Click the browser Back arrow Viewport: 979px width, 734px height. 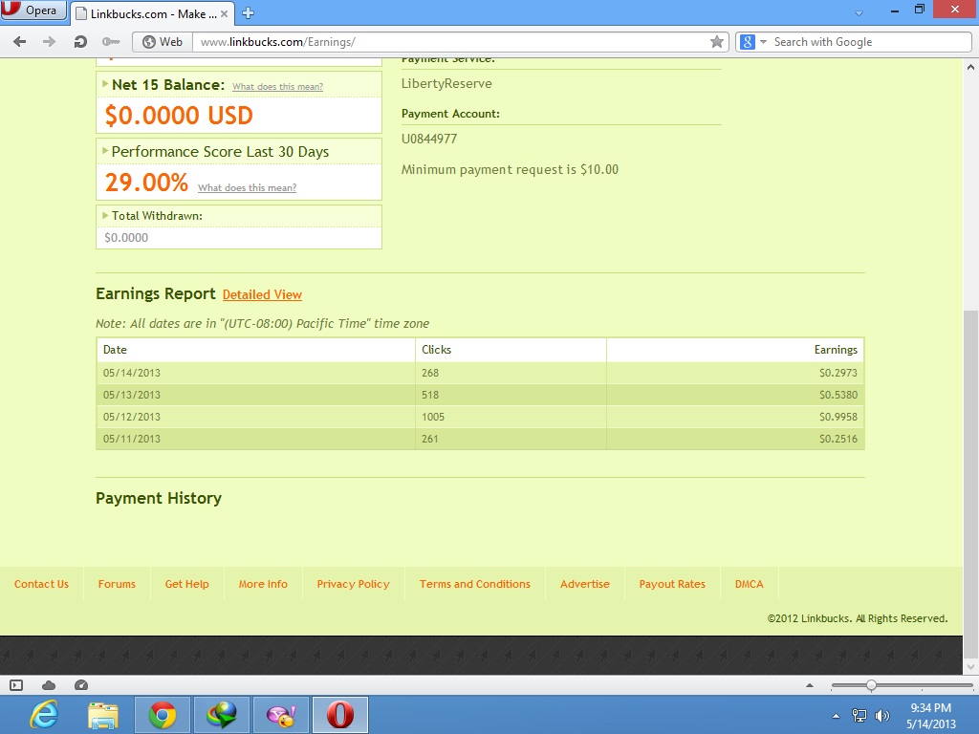tap(19, 42)
